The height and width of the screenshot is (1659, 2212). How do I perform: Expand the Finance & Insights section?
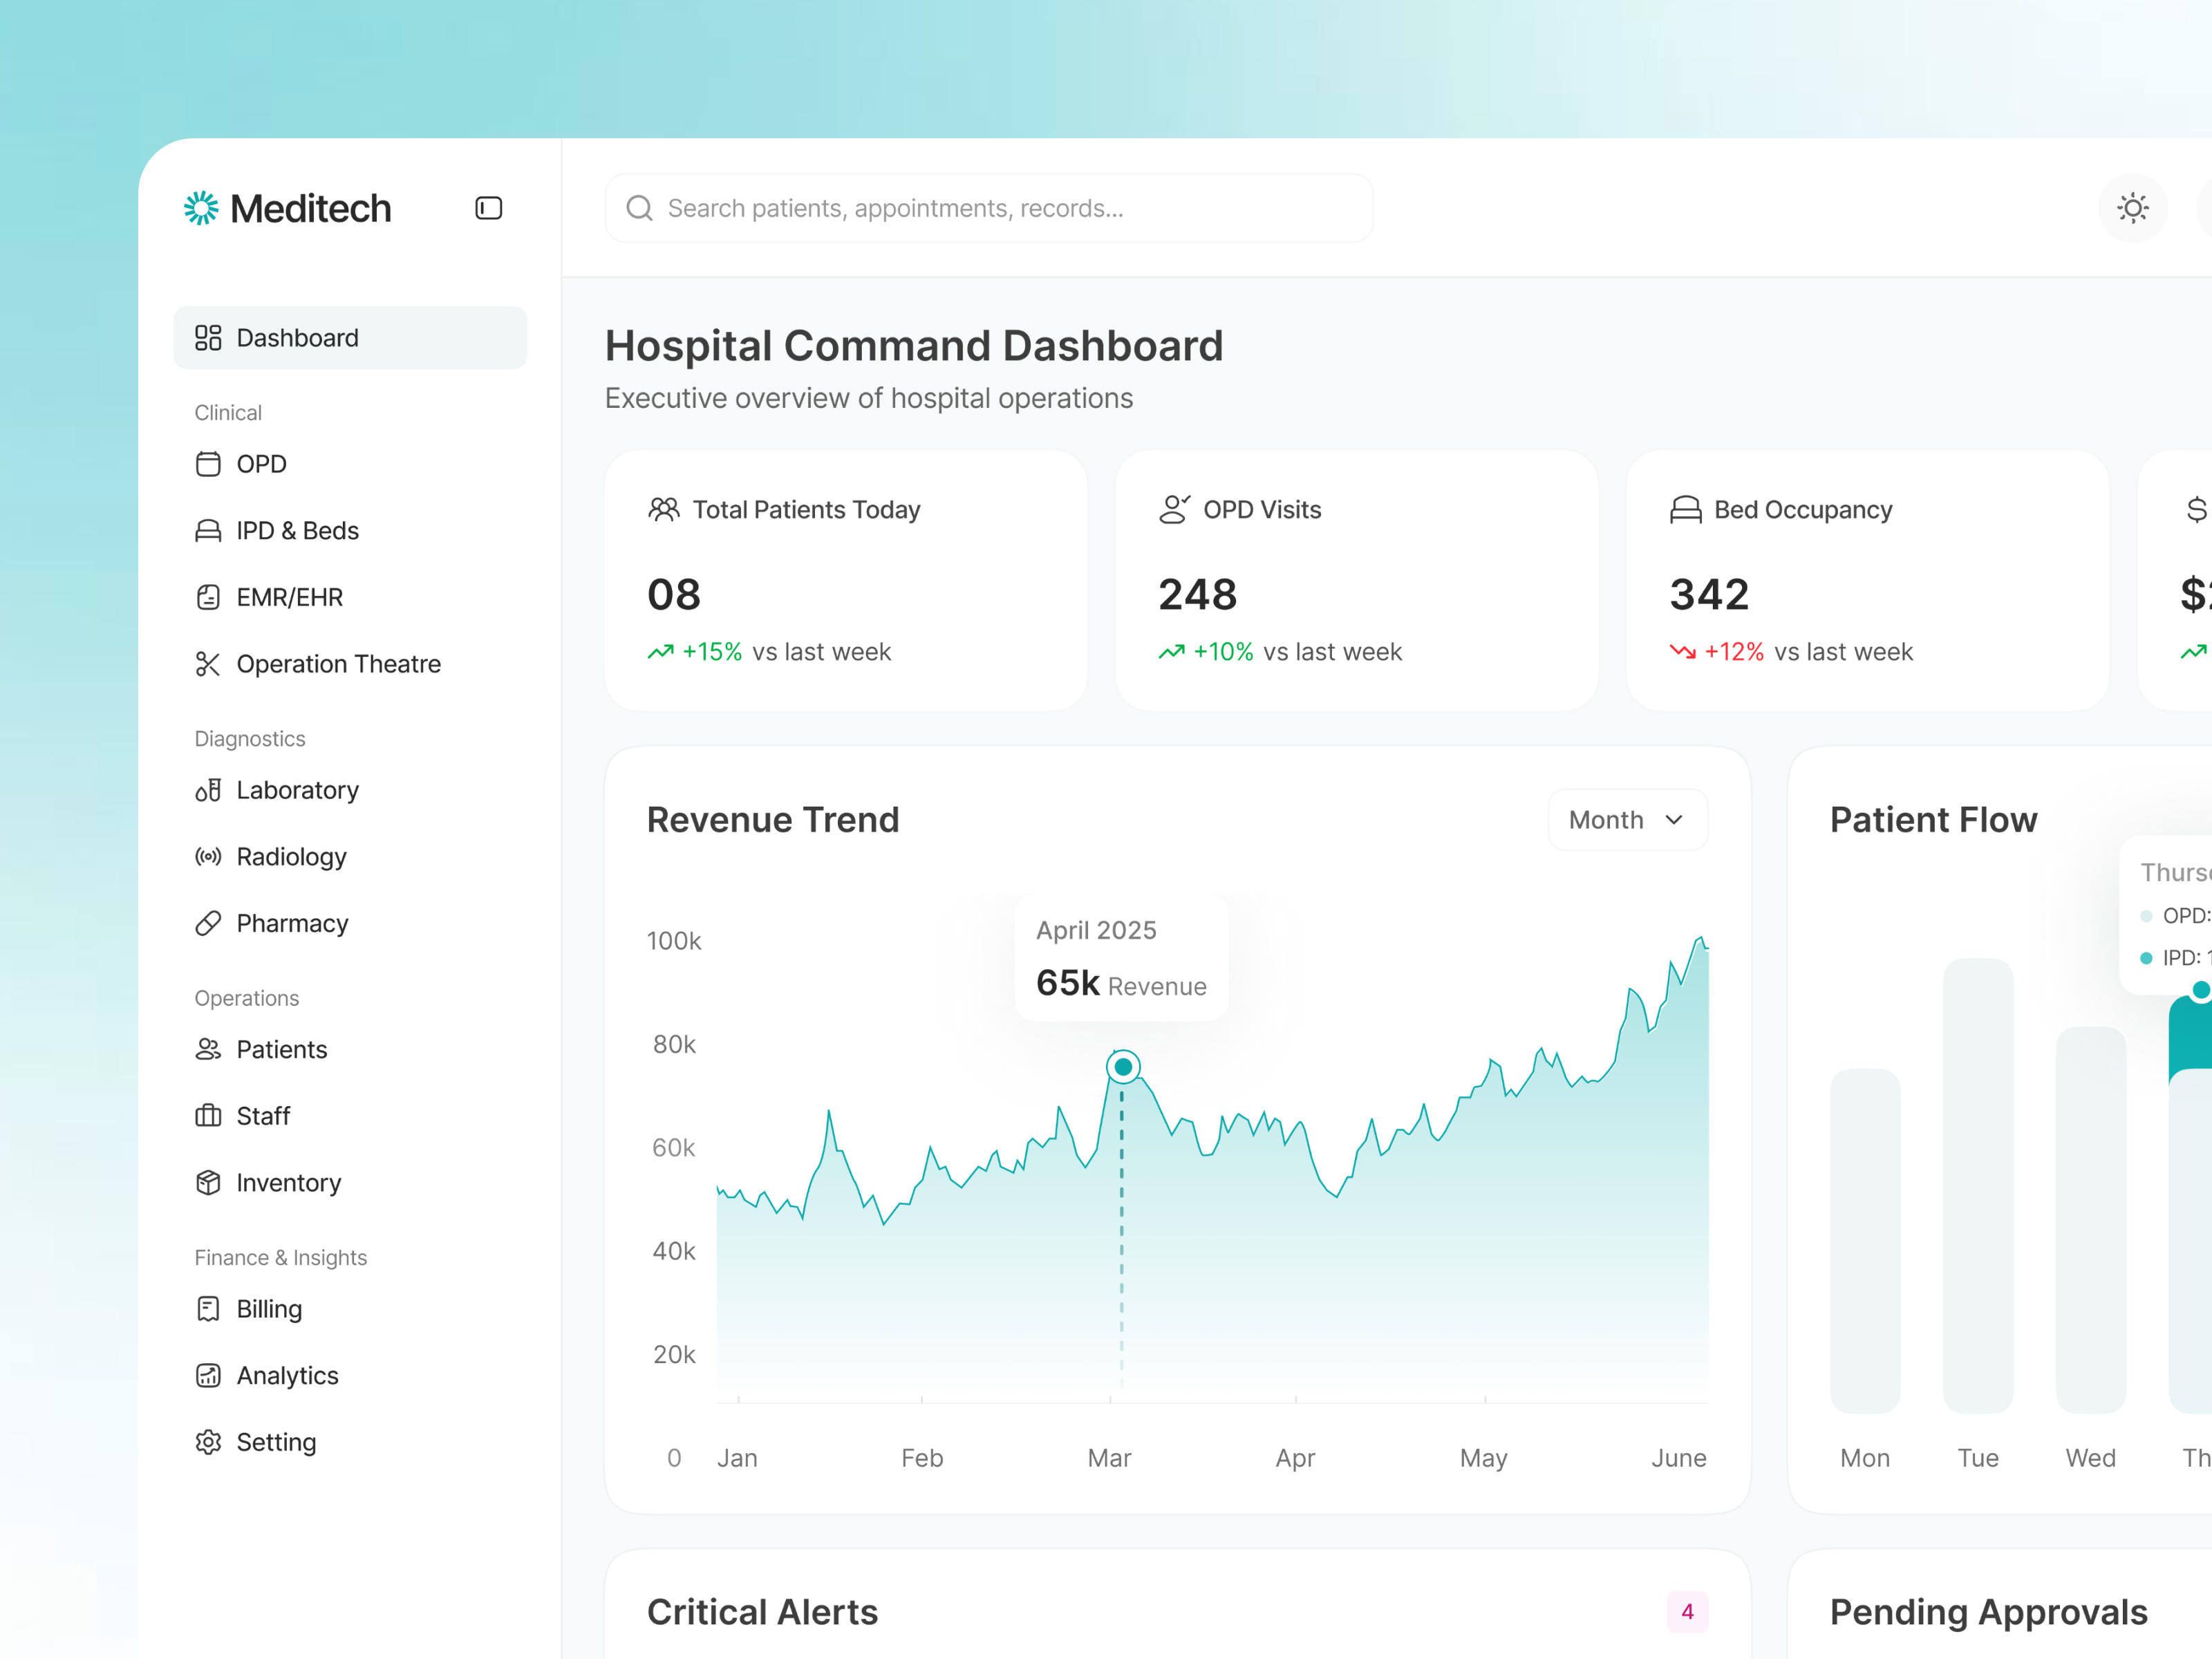(281, 1257)
